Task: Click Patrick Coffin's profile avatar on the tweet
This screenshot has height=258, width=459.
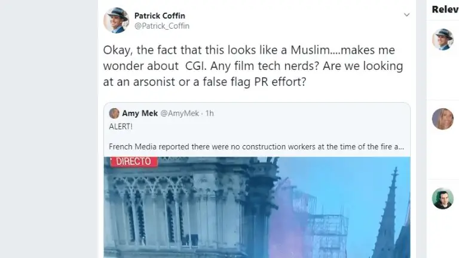Action: 116,20
